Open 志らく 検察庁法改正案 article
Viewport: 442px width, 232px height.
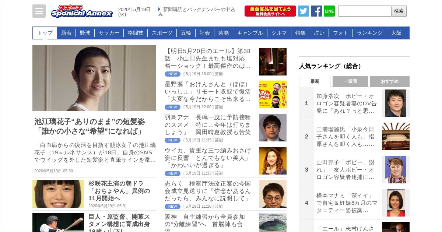point(208,191)
